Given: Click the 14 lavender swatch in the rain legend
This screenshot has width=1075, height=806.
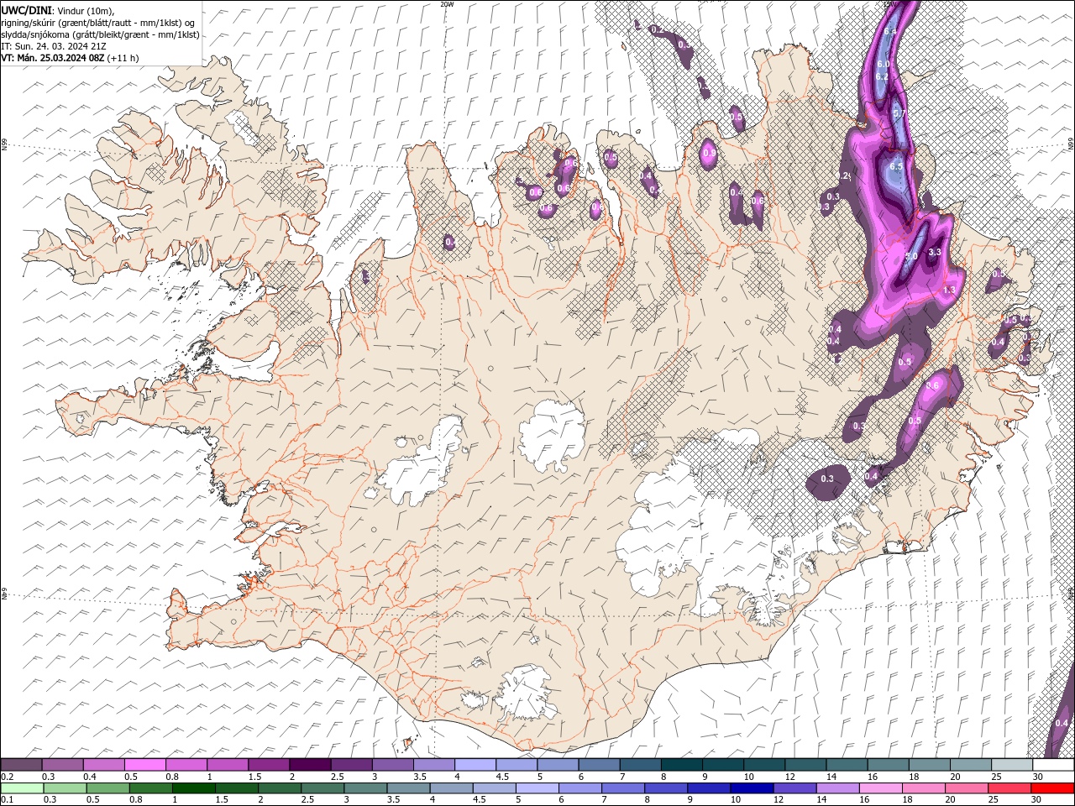Looking at the screenshot, I should [x=836, y=788].
